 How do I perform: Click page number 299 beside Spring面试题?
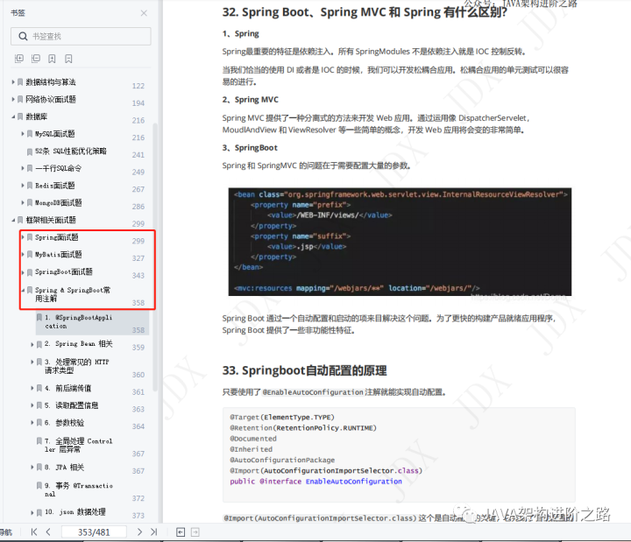pyautogui.click(x=138, y=241)
